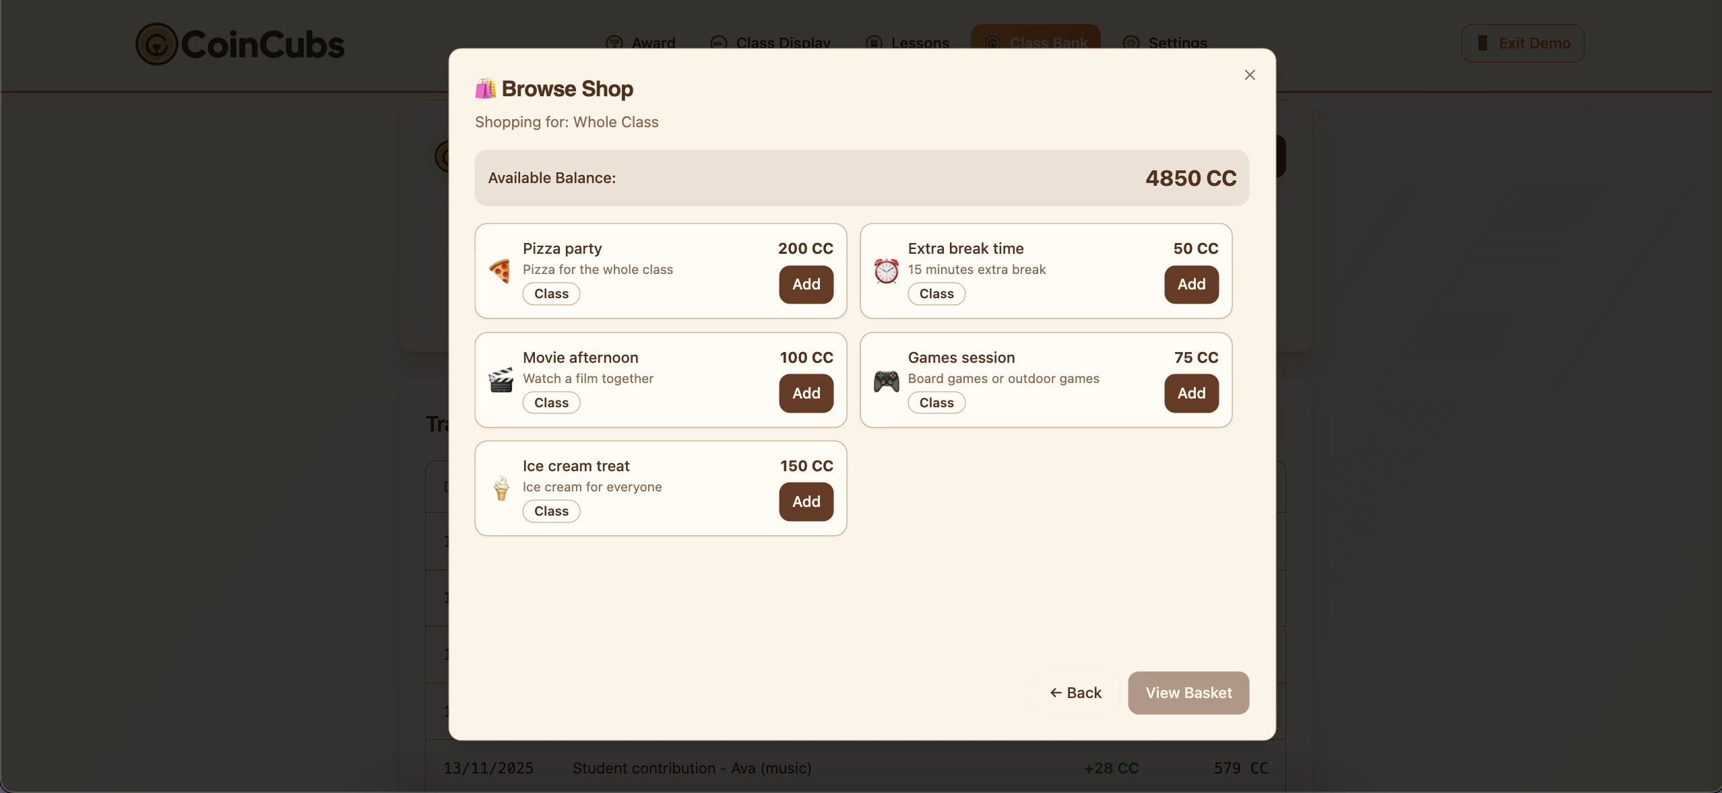Close the Browse Shop dialog
1722x793 pixels.
click(x=1250, y=75)
